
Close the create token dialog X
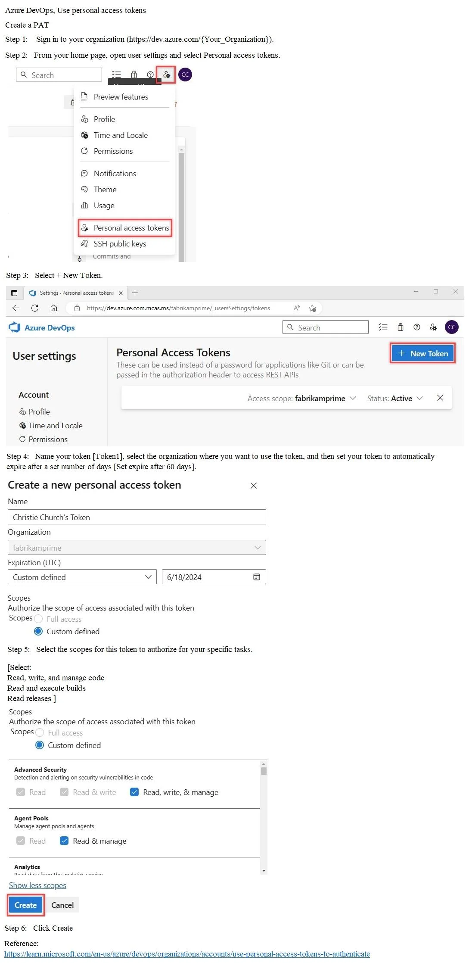(x=254, y=486)
